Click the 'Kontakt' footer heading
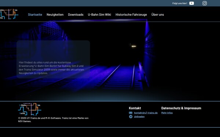Screen dimensions: 220x137 135,108
